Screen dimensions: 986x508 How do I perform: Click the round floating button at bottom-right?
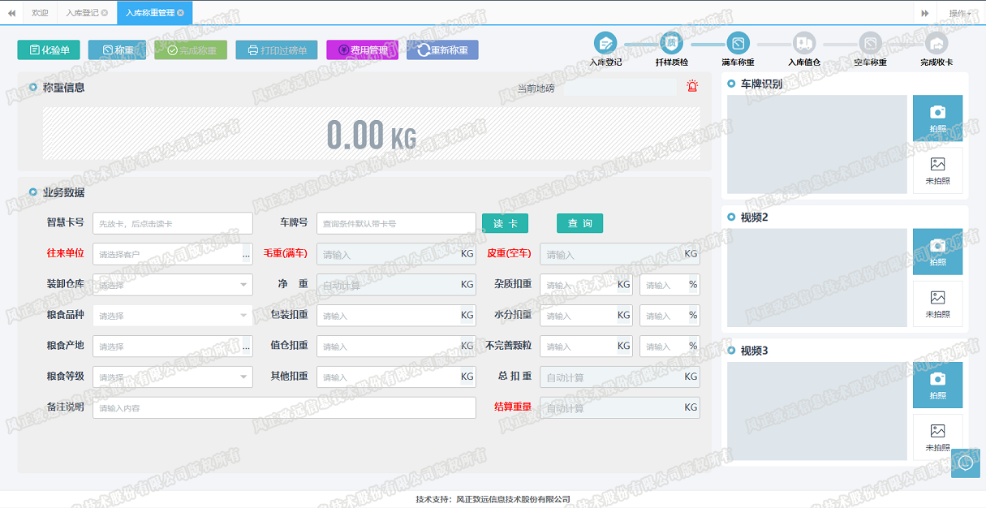click(965, 463)
